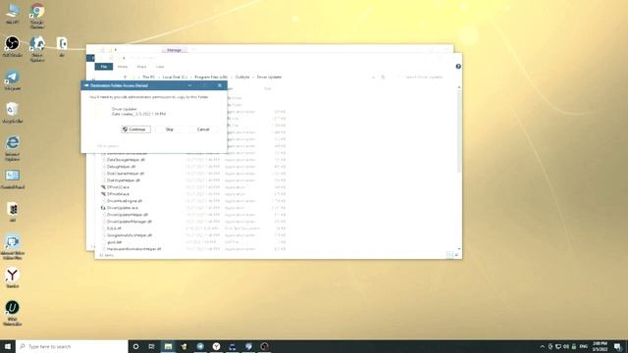Select DPInst64.exe in the file list
Viewport: 628px width, 353px height.
point(118,194)
